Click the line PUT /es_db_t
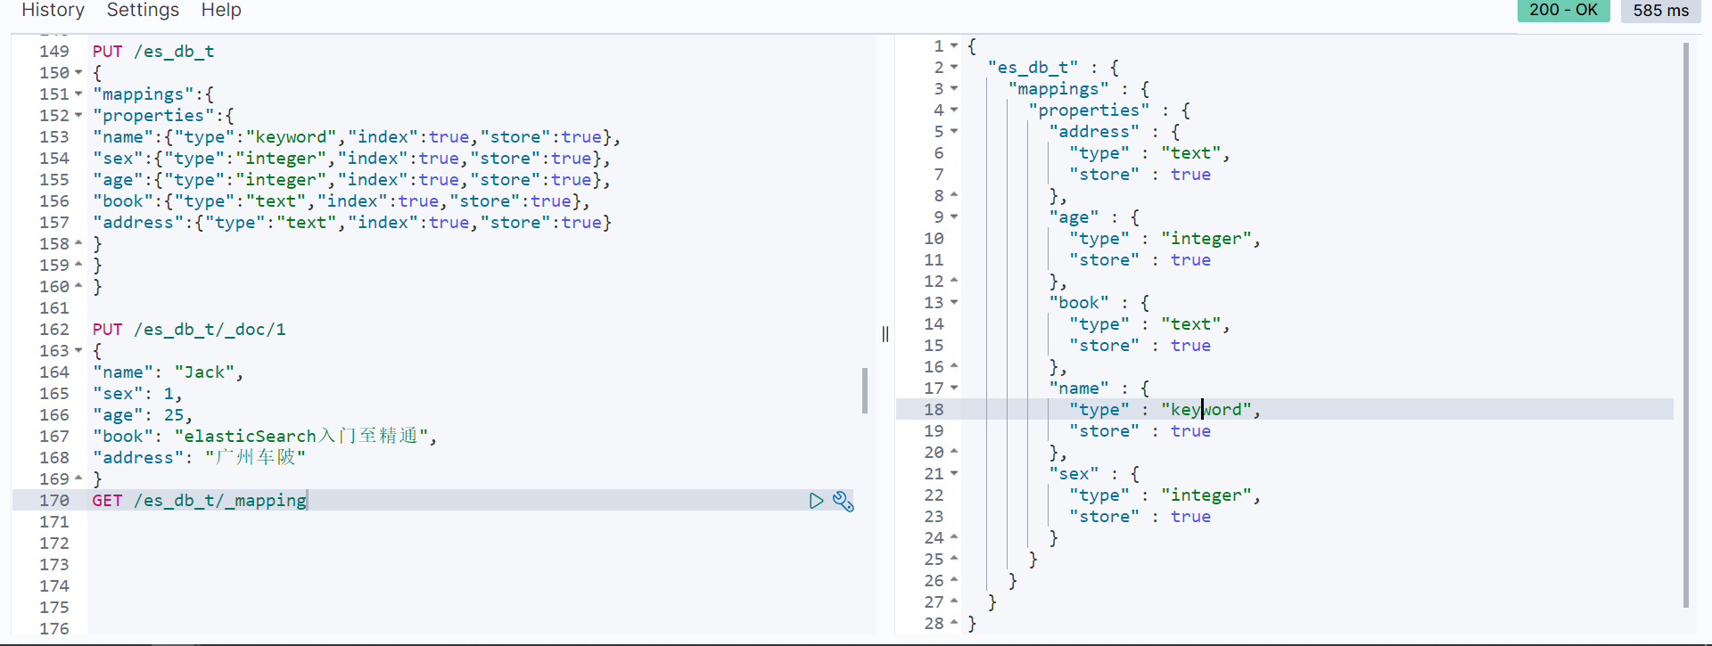Viewport: 1712px width, 646px height. click(153, 52)
